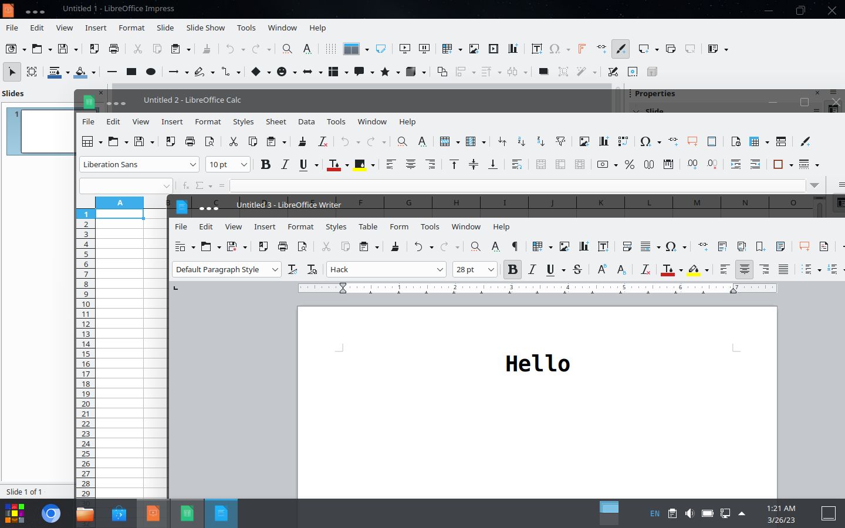Toggle Formatting Marks pilcrow in Writer
The width and height of the screenshot is (845, 528).
(x=515, y=246)
